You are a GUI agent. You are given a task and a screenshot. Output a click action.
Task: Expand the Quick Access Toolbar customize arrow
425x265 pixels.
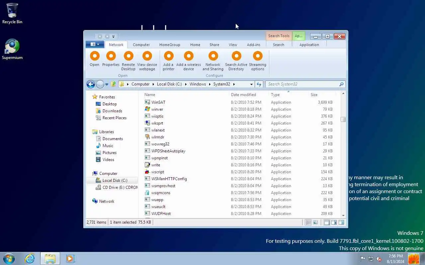tap(113, 36)
